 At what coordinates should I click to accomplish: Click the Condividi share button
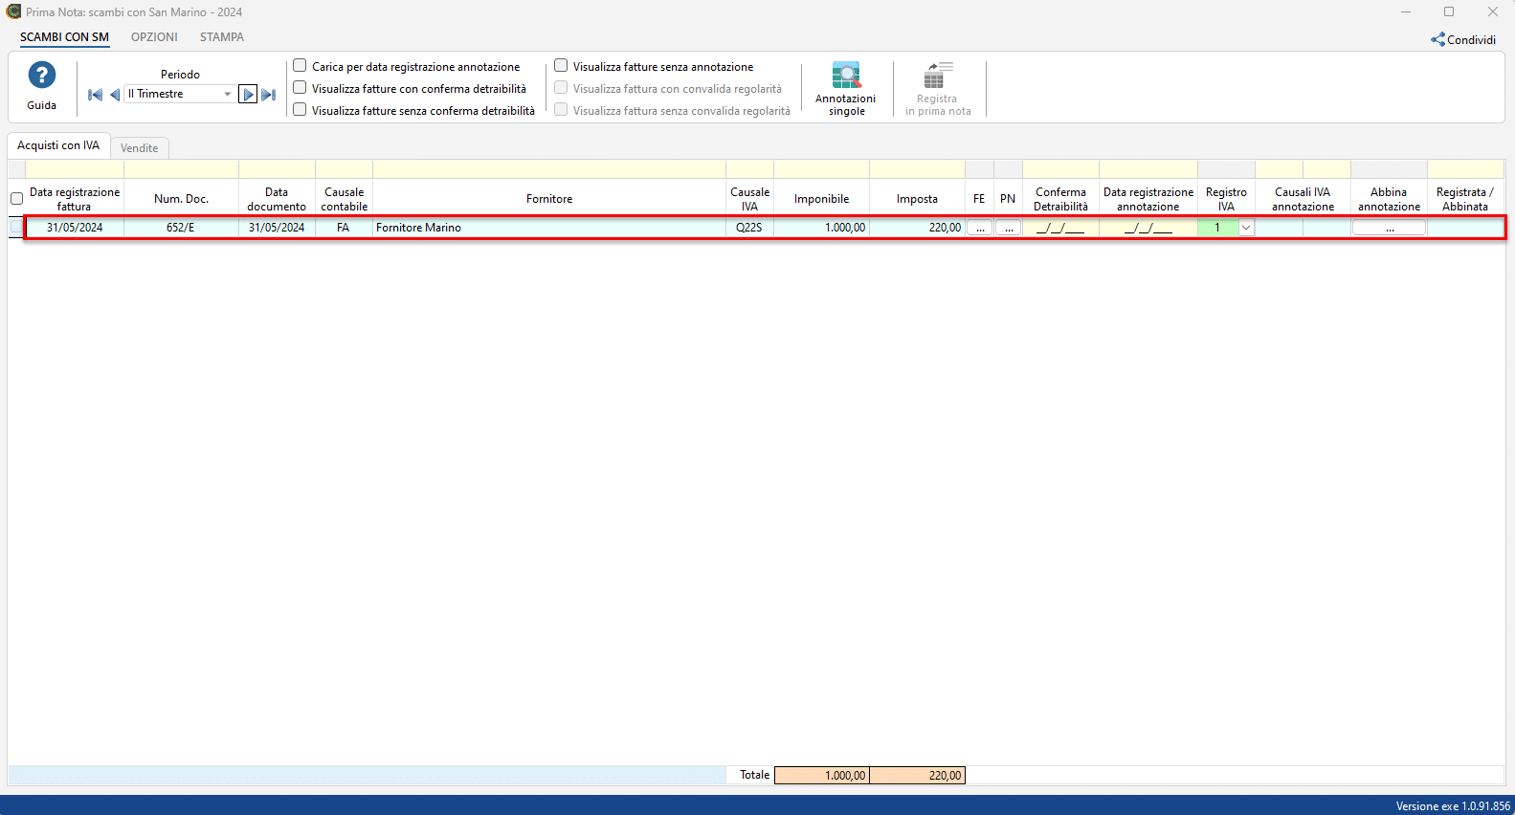[1463, 39]
